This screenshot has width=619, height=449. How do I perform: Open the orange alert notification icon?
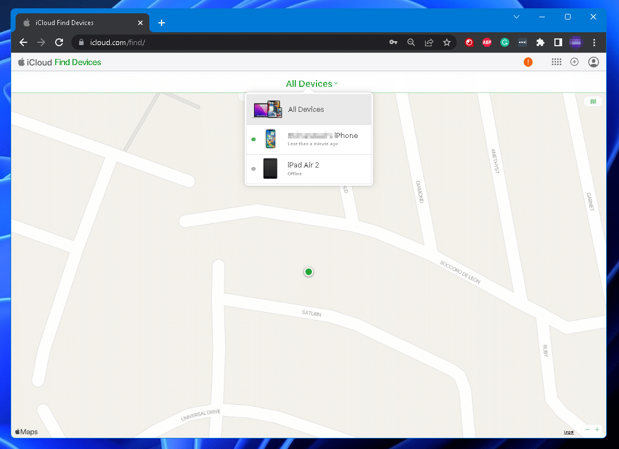point(528,62)
